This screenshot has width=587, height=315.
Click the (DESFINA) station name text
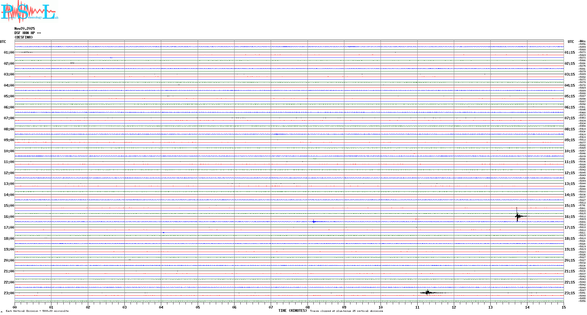click(x=24, y=37)
